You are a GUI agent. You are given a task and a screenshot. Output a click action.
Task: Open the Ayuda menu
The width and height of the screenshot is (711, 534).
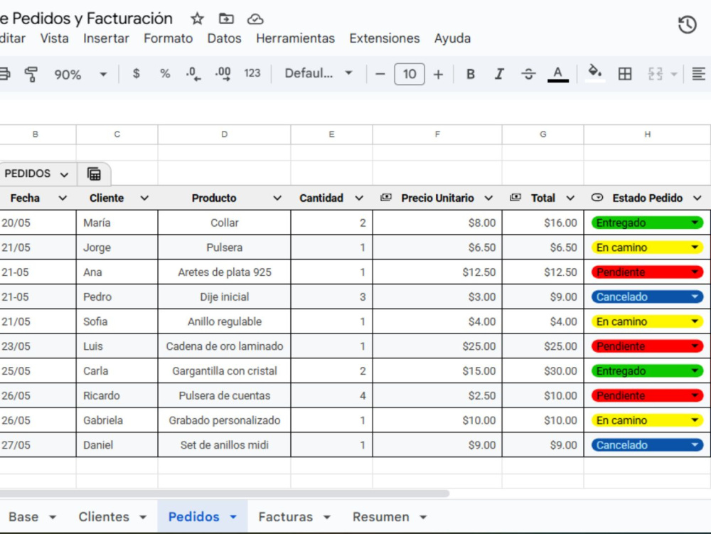pyautogui.click(x=452, y=38)
